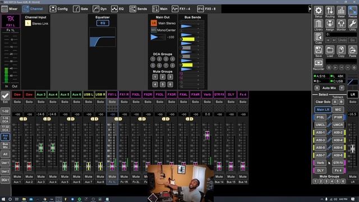Viewport: 359px width, 202px height.
Task: Select the GTR FX bus button
Action: coord(338,163)
